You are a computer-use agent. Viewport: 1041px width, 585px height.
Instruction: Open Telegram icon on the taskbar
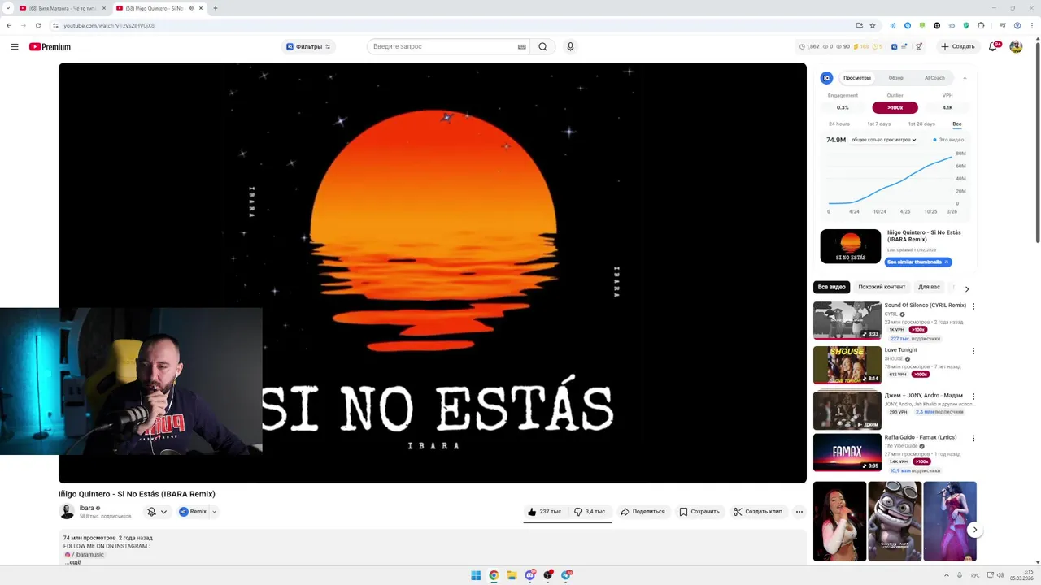click(x=566, y=575)
